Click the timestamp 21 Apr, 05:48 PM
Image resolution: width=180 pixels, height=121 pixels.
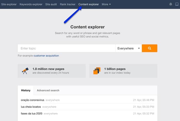tap(143, 100)
